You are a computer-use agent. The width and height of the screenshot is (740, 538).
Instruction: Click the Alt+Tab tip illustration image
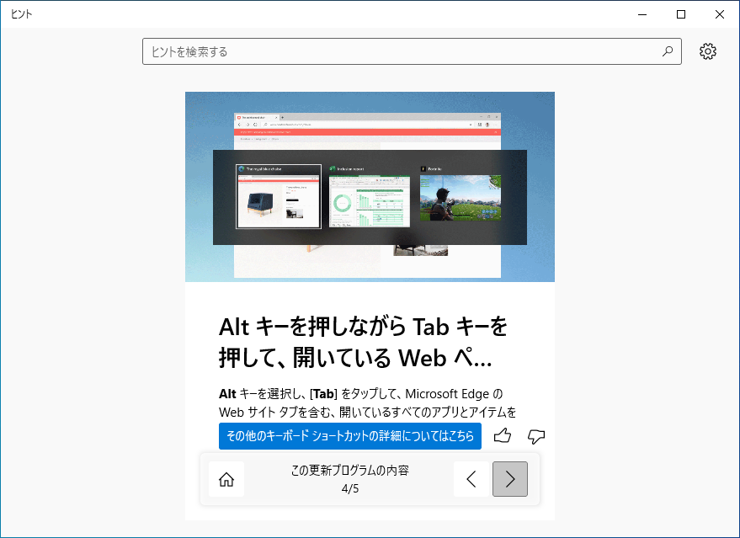tap(370, 187)
